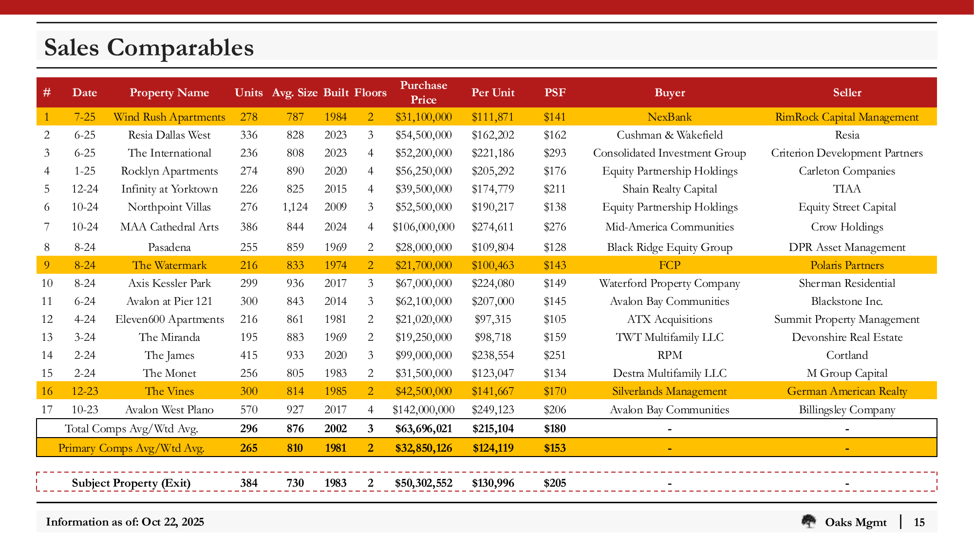Click 'Criterion Development Partners' seller

pos(847,153)
